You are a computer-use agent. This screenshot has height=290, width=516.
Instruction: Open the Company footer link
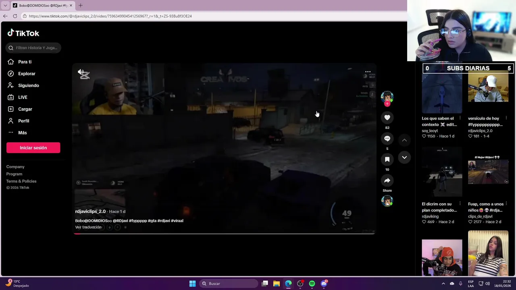15,167
